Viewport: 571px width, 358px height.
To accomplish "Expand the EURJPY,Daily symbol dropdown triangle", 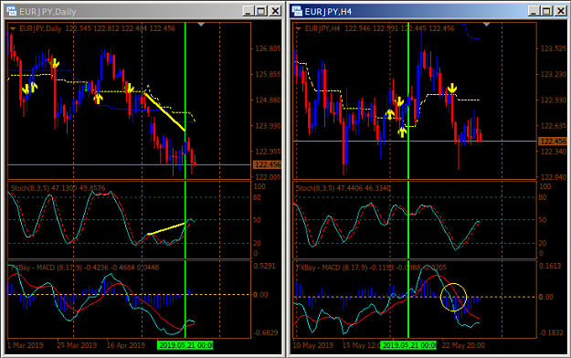I will (13, 28).
